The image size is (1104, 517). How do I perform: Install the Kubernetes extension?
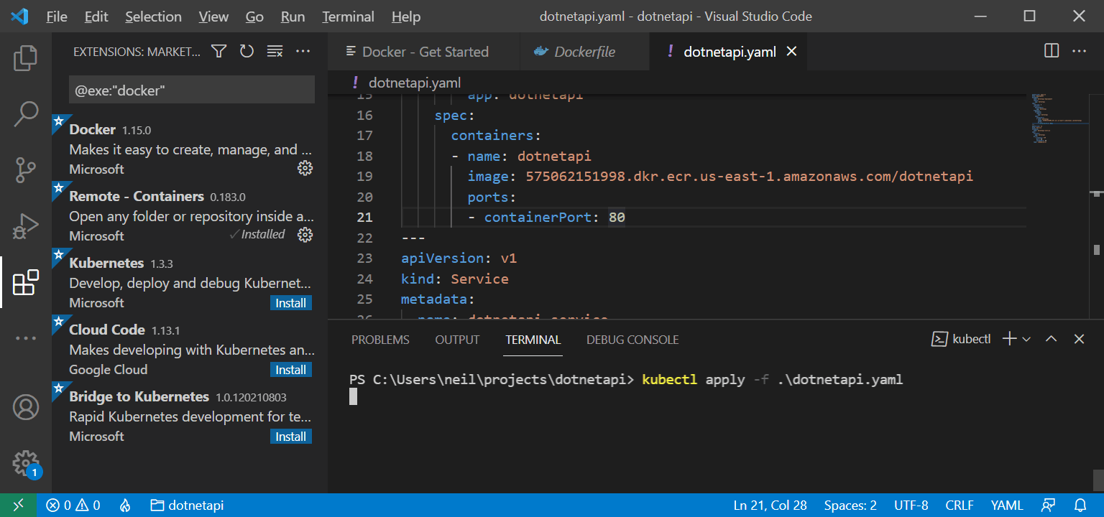point(291,303)
